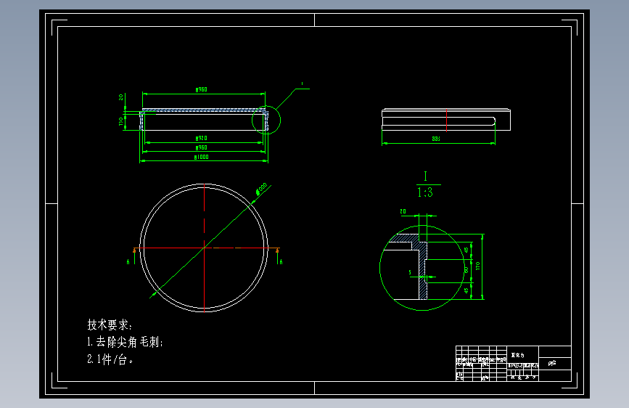Click the 20 height dimension left of section view
This screenshot has width=629, height=408.
tap(120, 97)
